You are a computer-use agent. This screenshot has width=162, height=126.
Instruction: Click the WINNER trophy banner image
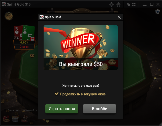[x=81, y=48]
